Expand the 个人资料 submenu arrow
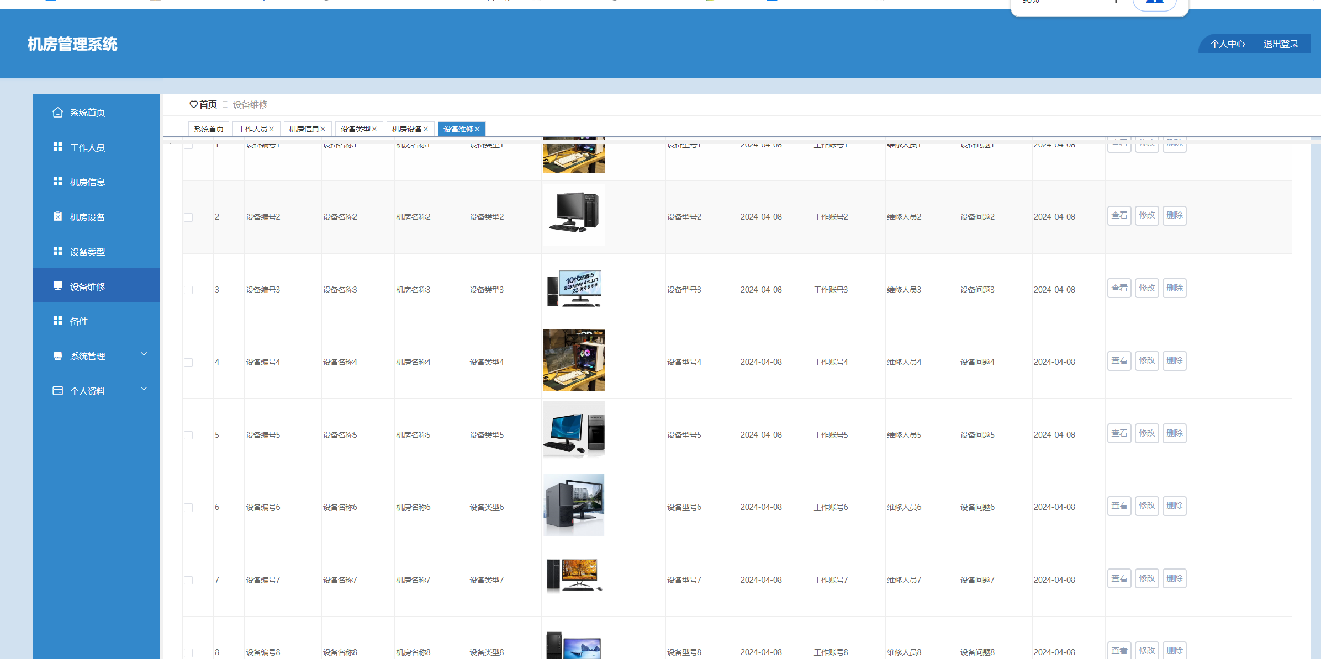1321x659 pixels. [144, 389]
